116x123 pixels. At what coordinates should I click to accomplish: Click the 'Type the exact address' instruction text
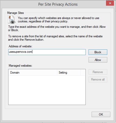(57, 28)
